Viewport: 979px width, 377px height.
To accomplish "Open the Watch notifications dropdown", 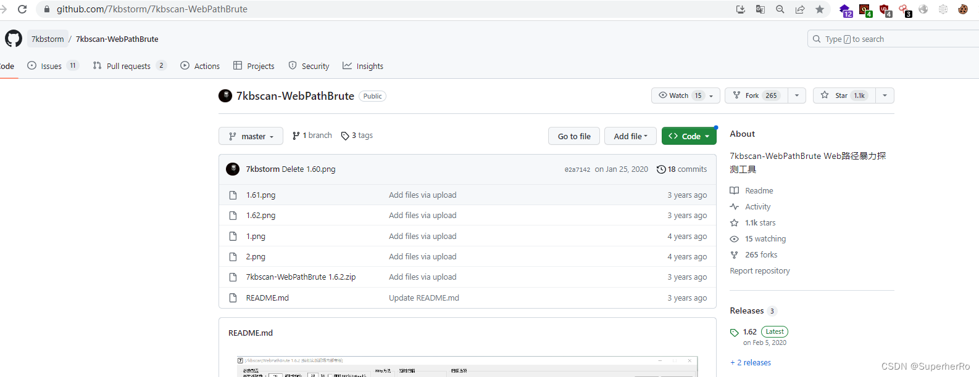I will pos(686,95).
